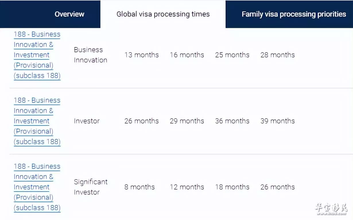
Task: Open the subclass 188 link in the Business Innovation row
Action: pyautogui.click(x=37, y=55)
